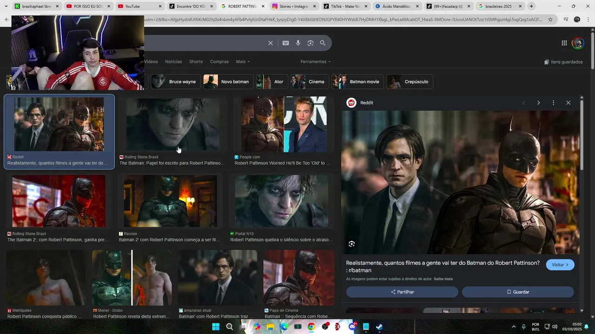The height and width of the screenshot is (334, 595).
Task: Expand the Mais search filter dropdown
Action: (243, 62)
